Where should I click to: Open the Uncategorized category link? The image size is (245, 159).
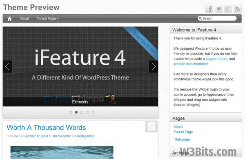click(85, 136)
